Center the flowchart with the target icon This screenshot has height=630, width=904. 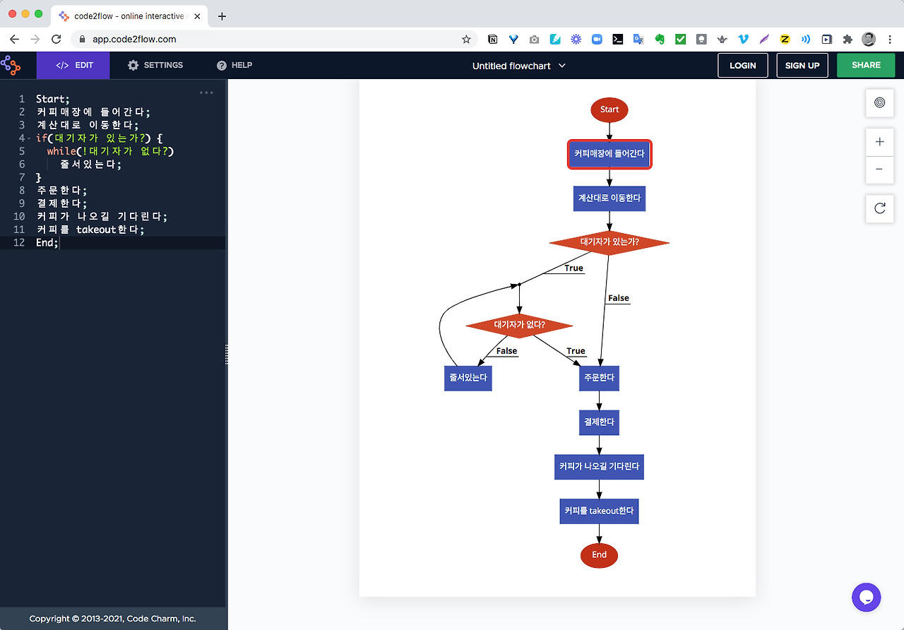click(x=879, y=102)
